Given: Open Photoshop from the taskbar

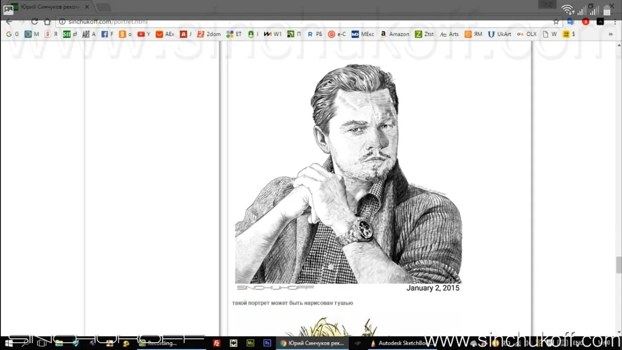Looking at the screenshot, I should [x=267, y=343].
